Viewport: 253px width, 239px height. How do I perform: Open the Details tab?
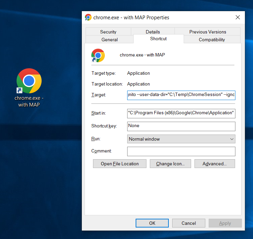153,32
